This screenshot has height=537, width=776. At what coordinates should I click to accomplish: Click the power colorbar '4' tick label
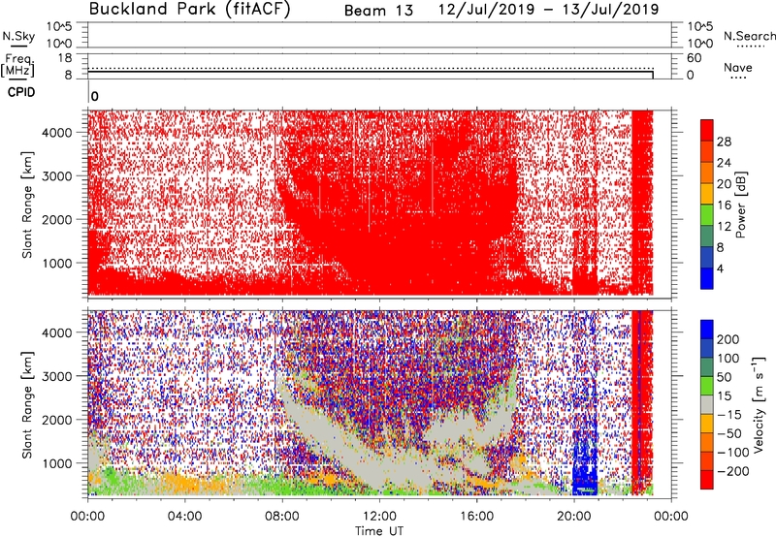[720, 268]
